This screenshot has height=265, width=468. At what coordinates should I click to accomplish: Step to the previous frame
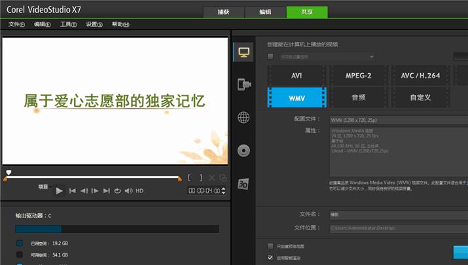(84, 190)
